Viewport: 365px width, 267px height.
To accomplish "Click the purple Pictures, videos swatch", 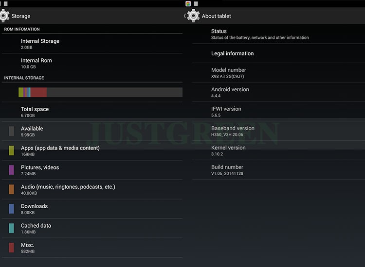I will coord(11,170).
